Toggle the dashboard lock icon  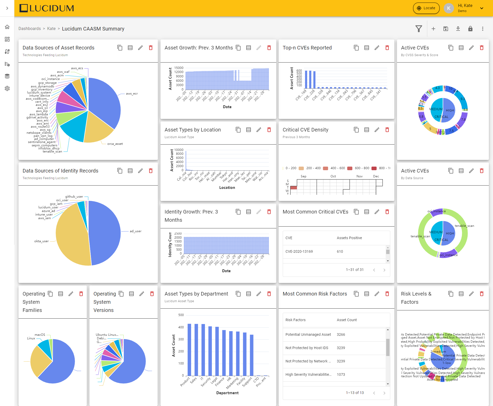coord(470,29)
